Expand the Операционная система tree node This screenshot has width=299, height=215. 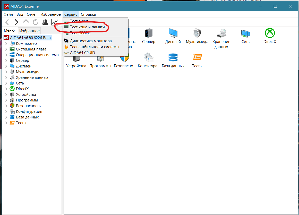(x=6, y=55)
